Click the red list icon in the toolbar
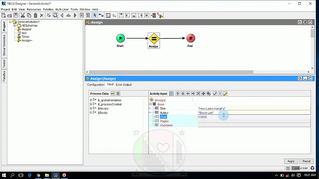 (154, 15)
